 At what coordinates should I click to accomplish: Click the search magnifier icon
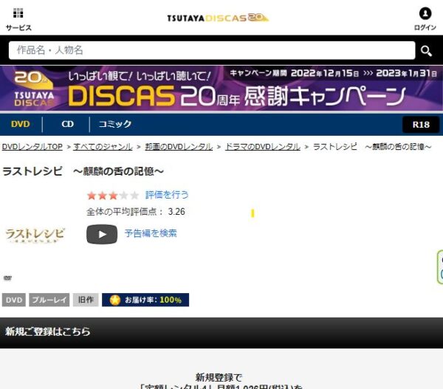point(426,50)
